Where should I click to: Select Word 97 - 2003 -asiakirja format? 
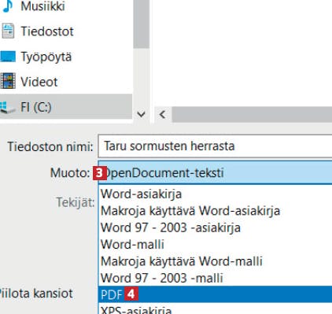(x=215, y=227)
